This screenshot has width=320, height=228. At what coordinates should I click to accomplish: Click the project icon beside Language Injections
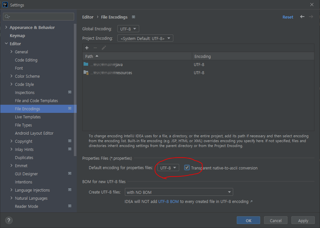[70, 190]
